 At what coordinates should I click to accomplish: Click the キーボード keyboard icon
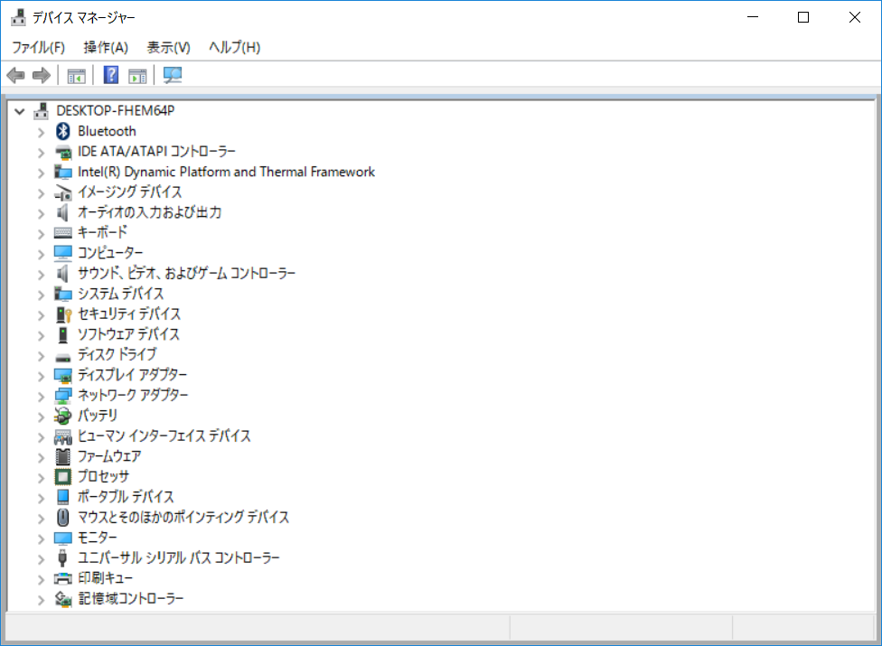tap(62, 232)
